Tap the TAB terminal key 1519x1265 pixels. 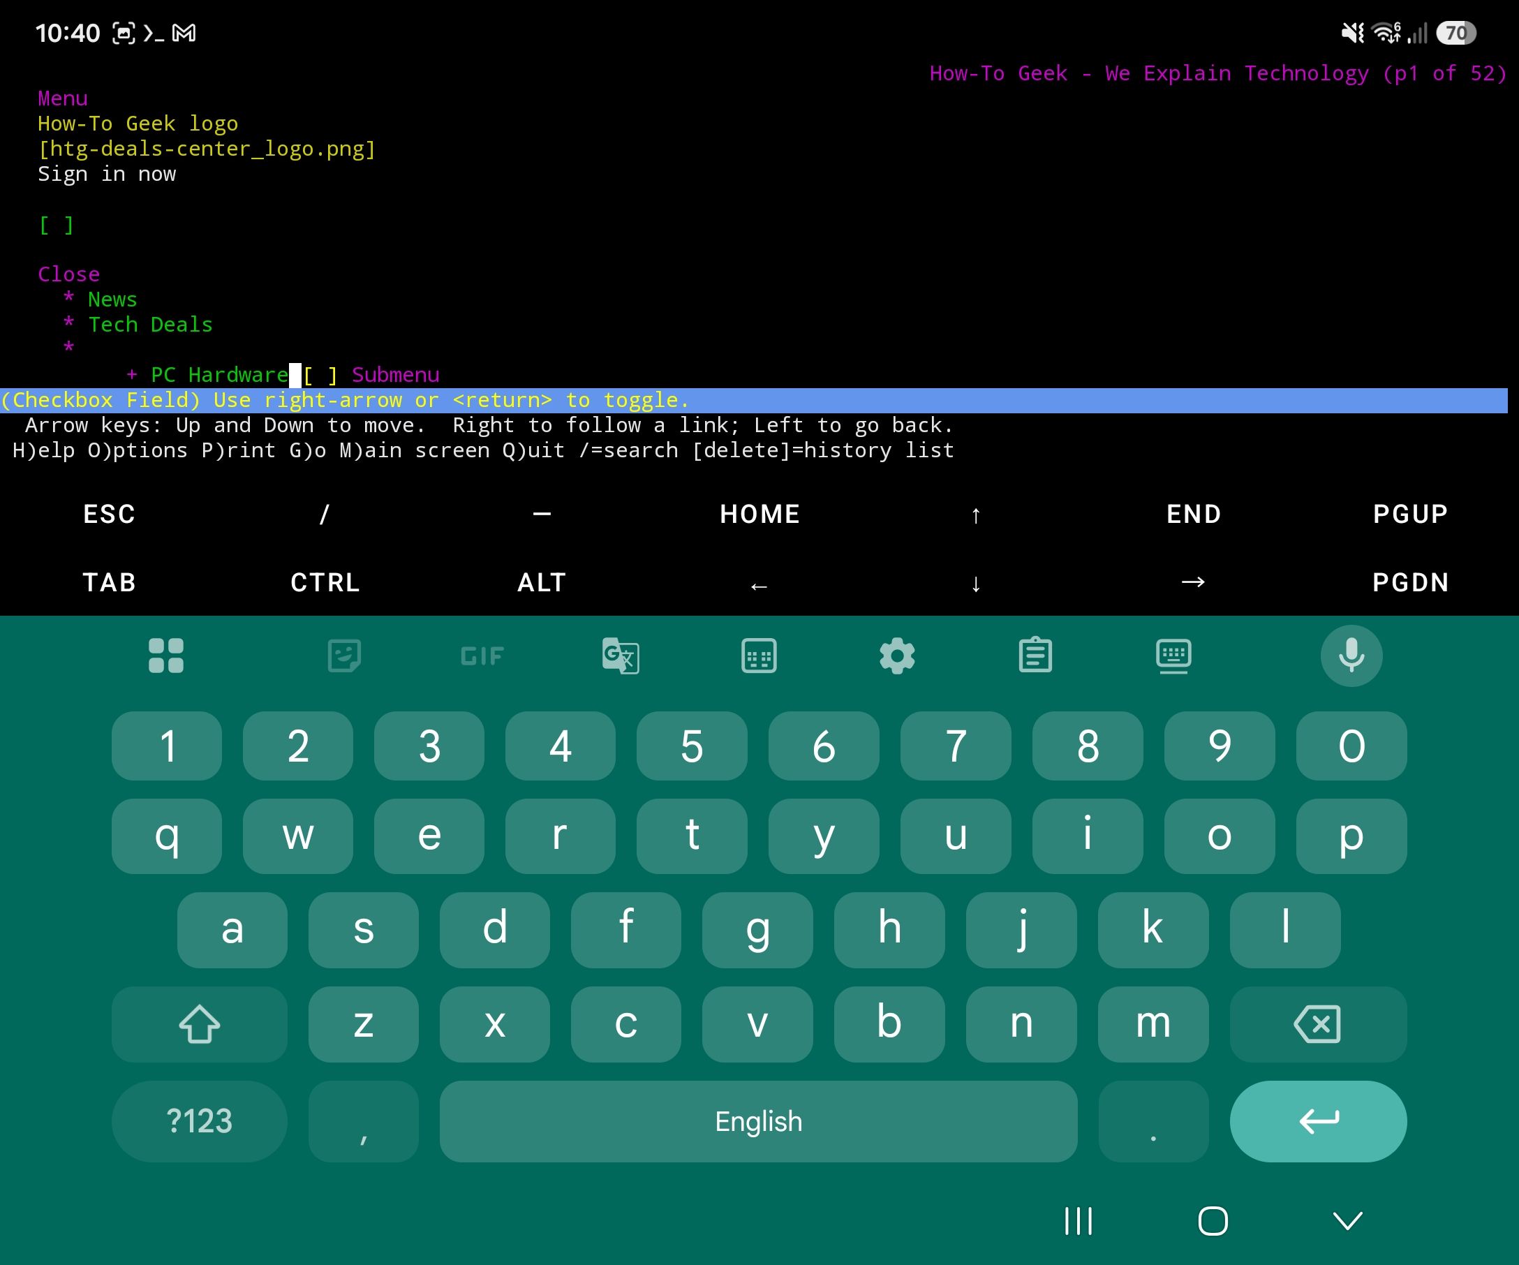[108, 583]
